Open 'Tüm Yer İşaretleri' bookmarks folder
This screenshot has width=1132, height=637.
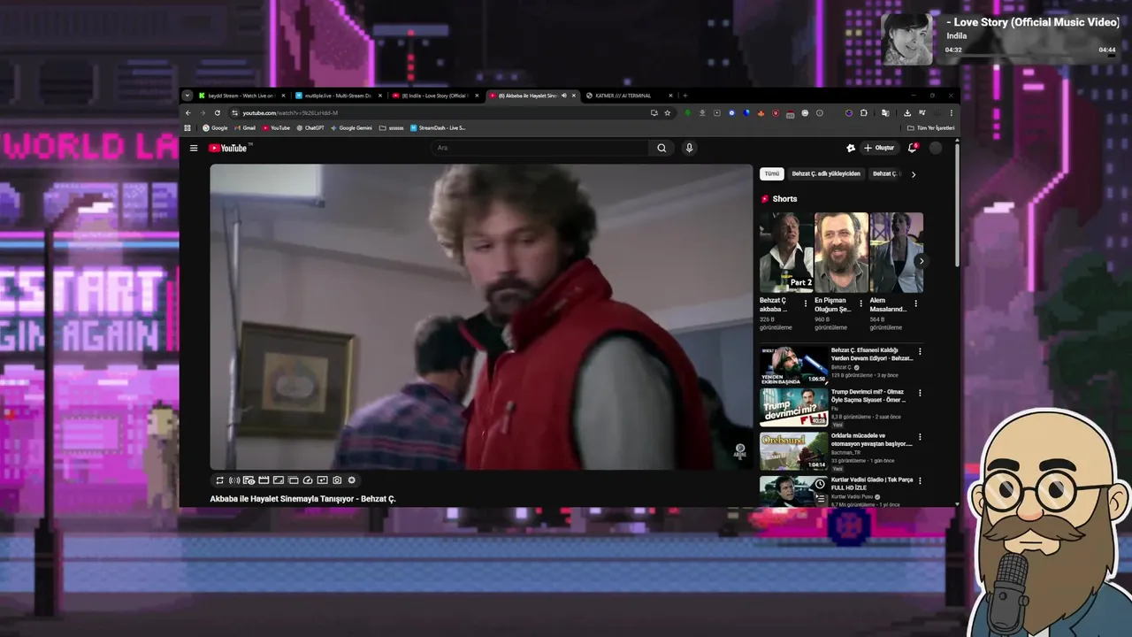(x=931, y=127)
